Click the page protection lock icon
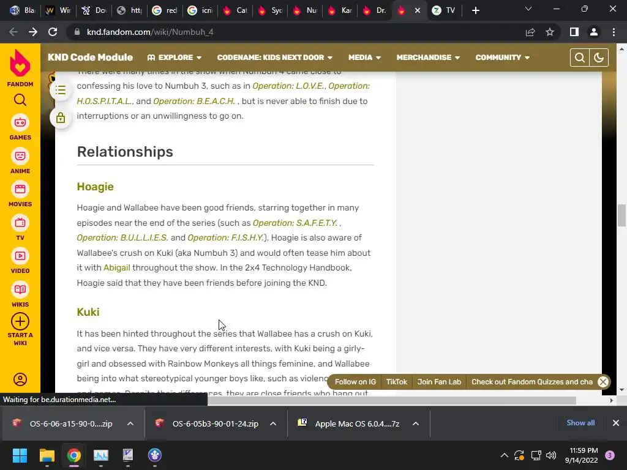 click(x=61, y=117)
